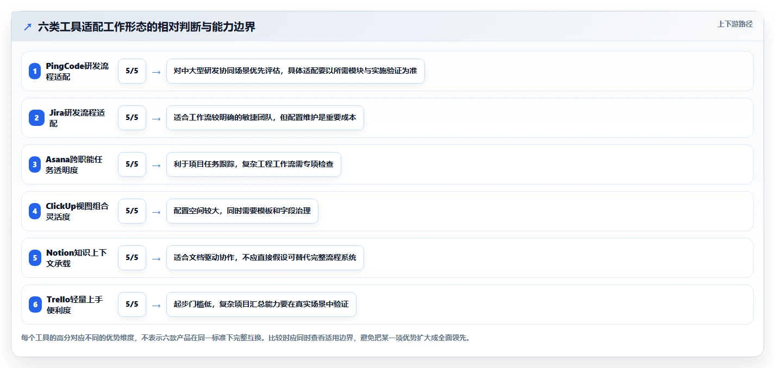
Task: Click number badge 6 for Trello
Action: point(35,304)
